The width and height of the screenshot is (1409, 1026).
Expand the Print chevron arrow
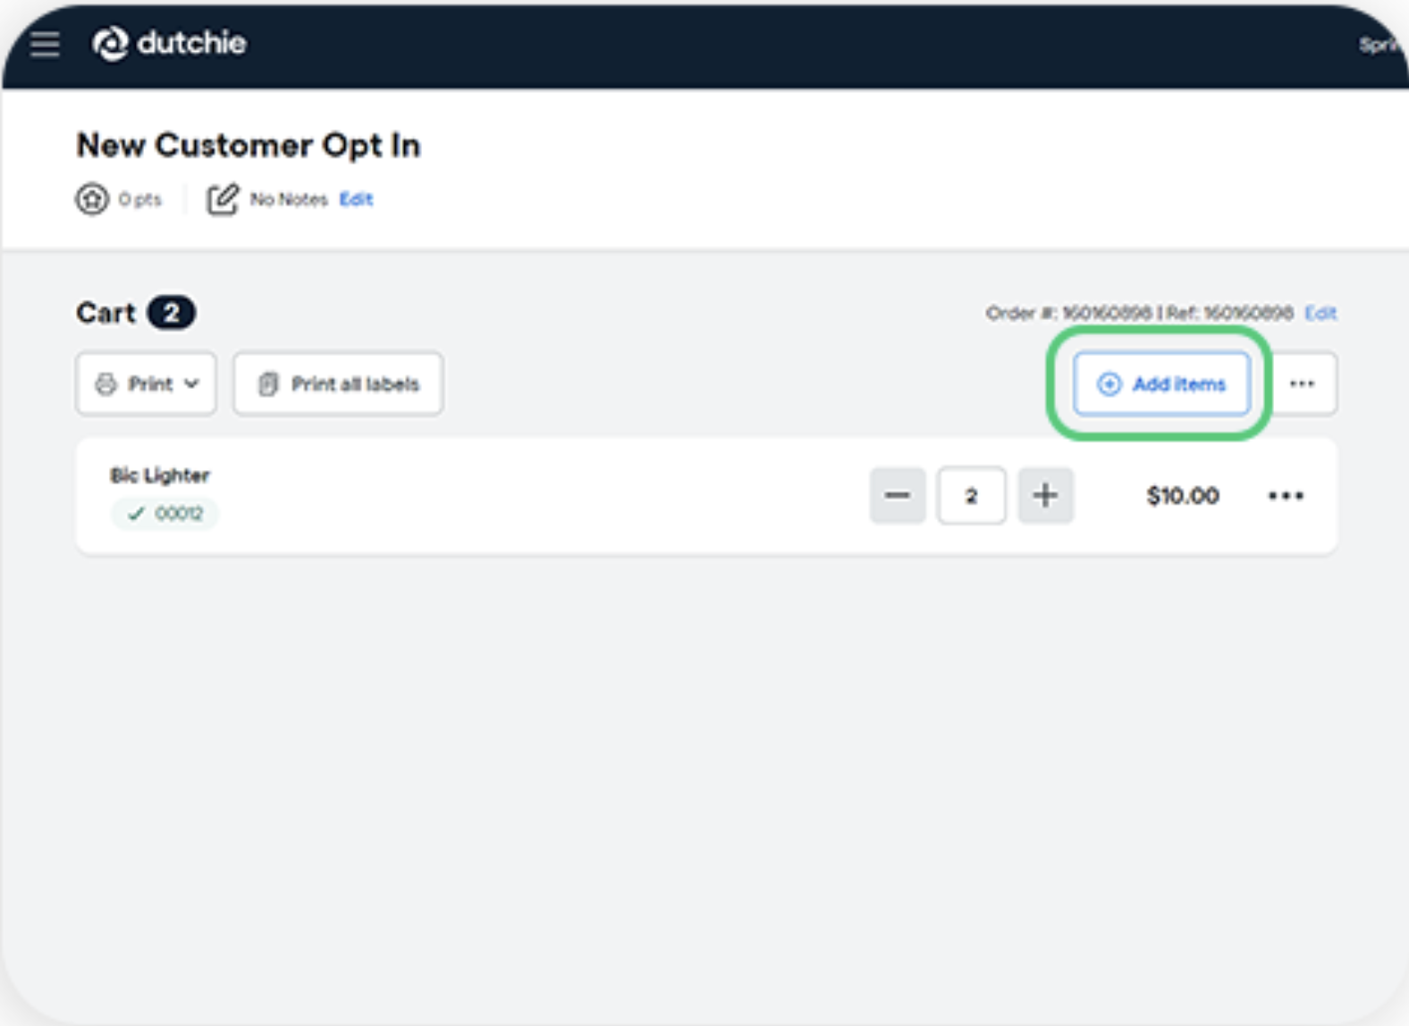pos(191,384)
